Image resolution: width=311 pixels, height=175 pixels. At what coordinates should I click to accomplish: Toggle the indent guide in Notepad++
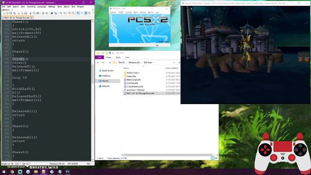(86, 13)
